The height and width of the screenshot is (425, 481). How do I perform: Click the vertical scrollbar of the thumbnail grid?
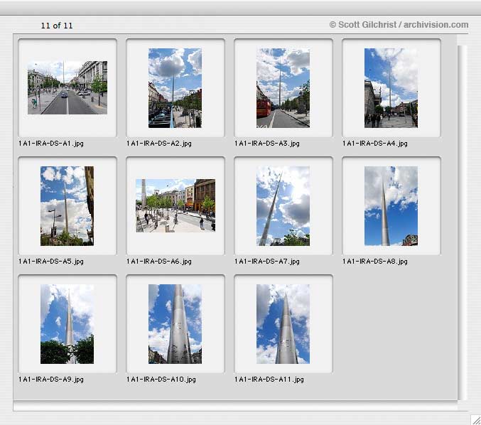(x=462, y=222)
